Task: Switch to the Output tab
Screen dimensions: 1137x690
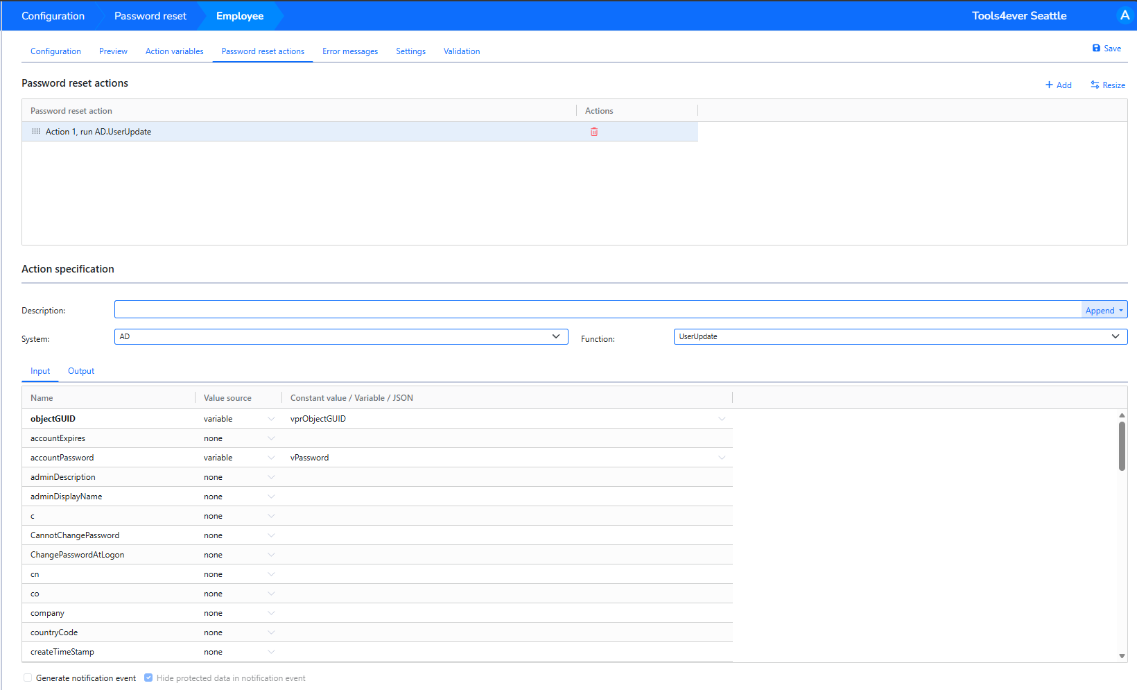Action: (81, 371)
